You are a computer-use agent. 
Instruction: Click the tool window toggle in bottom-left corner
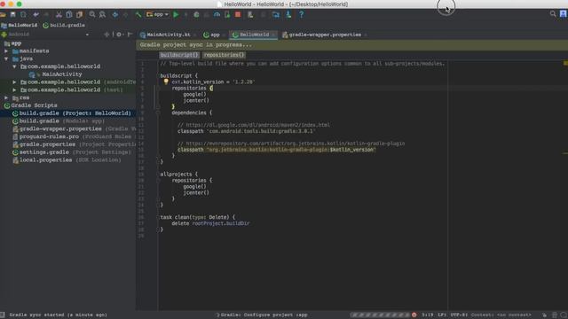(2, 315)
